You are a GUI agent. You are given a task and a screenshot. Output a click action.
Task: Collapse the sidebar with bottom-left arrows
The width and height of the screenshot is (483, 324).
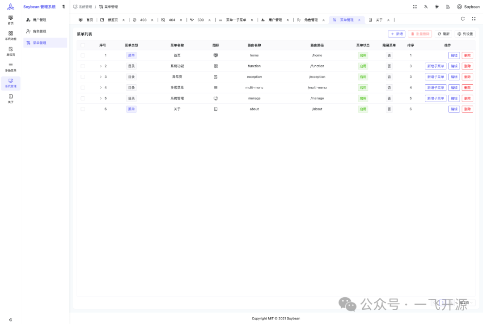click(11, 320)
